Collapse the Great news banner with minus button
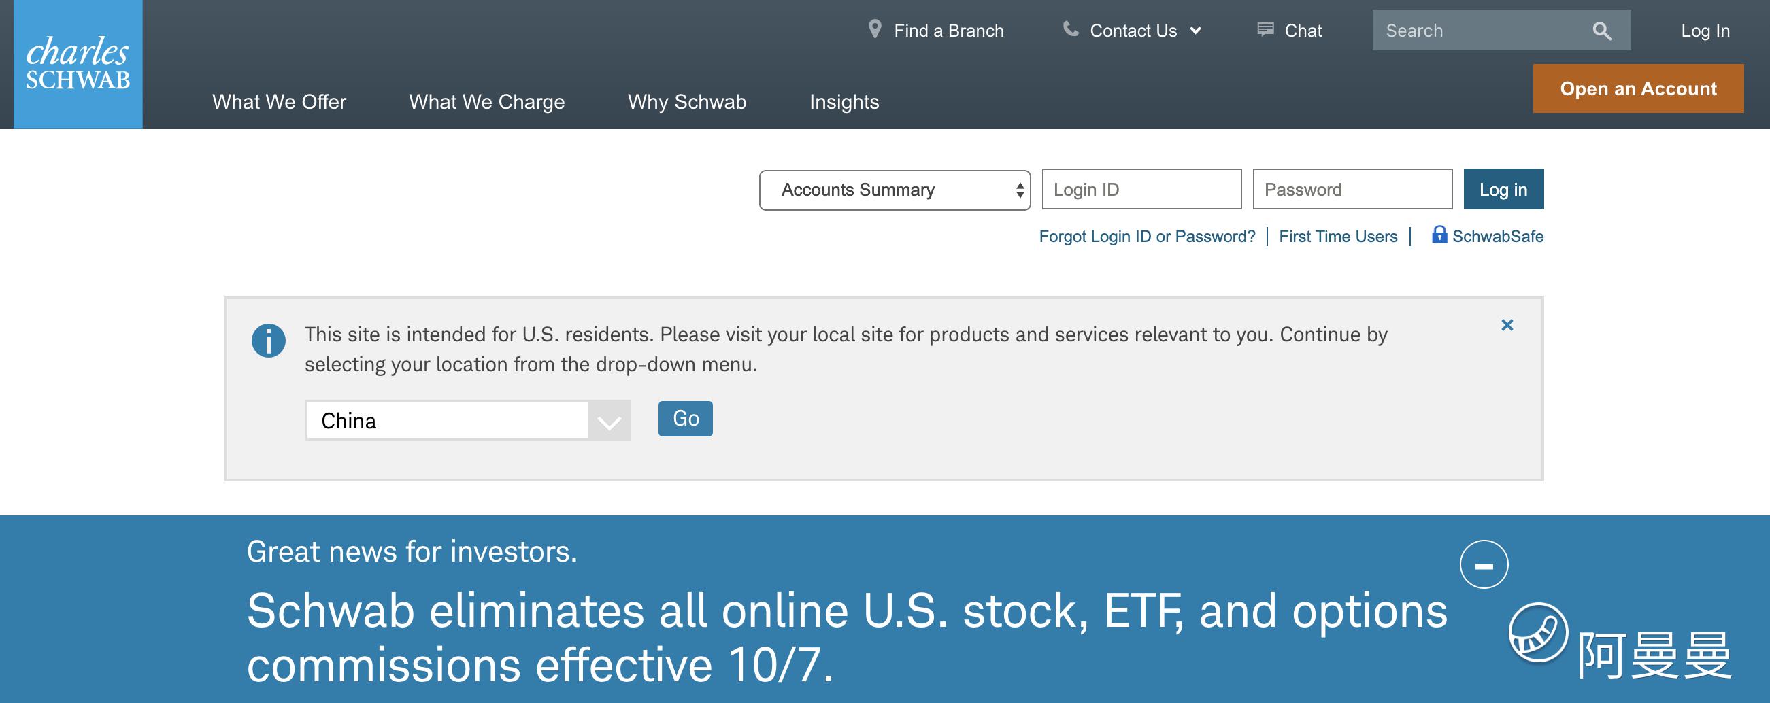Image resolution: width=1770 pixels, height=703 pixels. tap(1484, 565)
